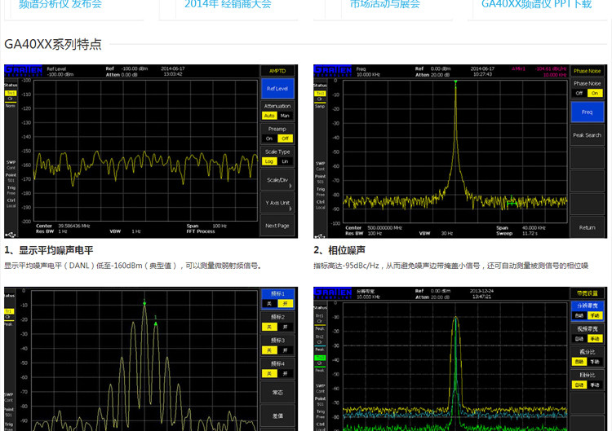This screenshot has height=431, width=612.
Task: Set Attenuation to Man
Action: point(285,116)
